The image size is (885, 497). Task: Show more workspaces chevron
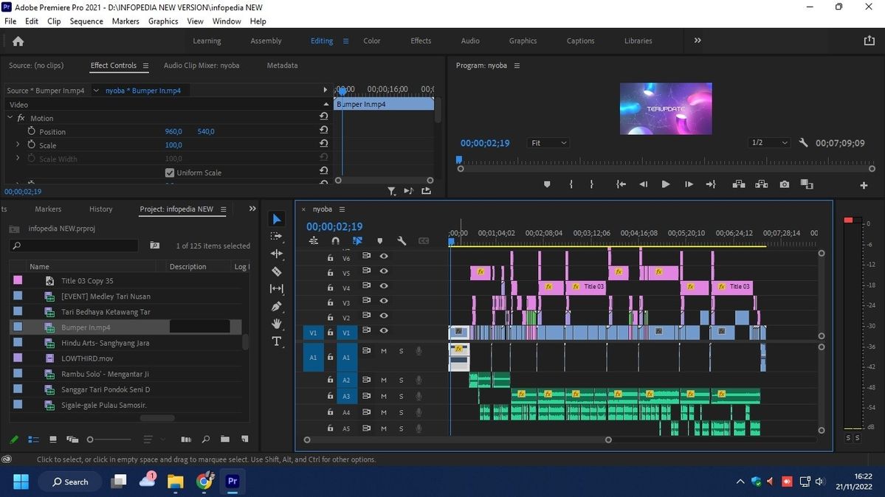(x=698, y=41)
